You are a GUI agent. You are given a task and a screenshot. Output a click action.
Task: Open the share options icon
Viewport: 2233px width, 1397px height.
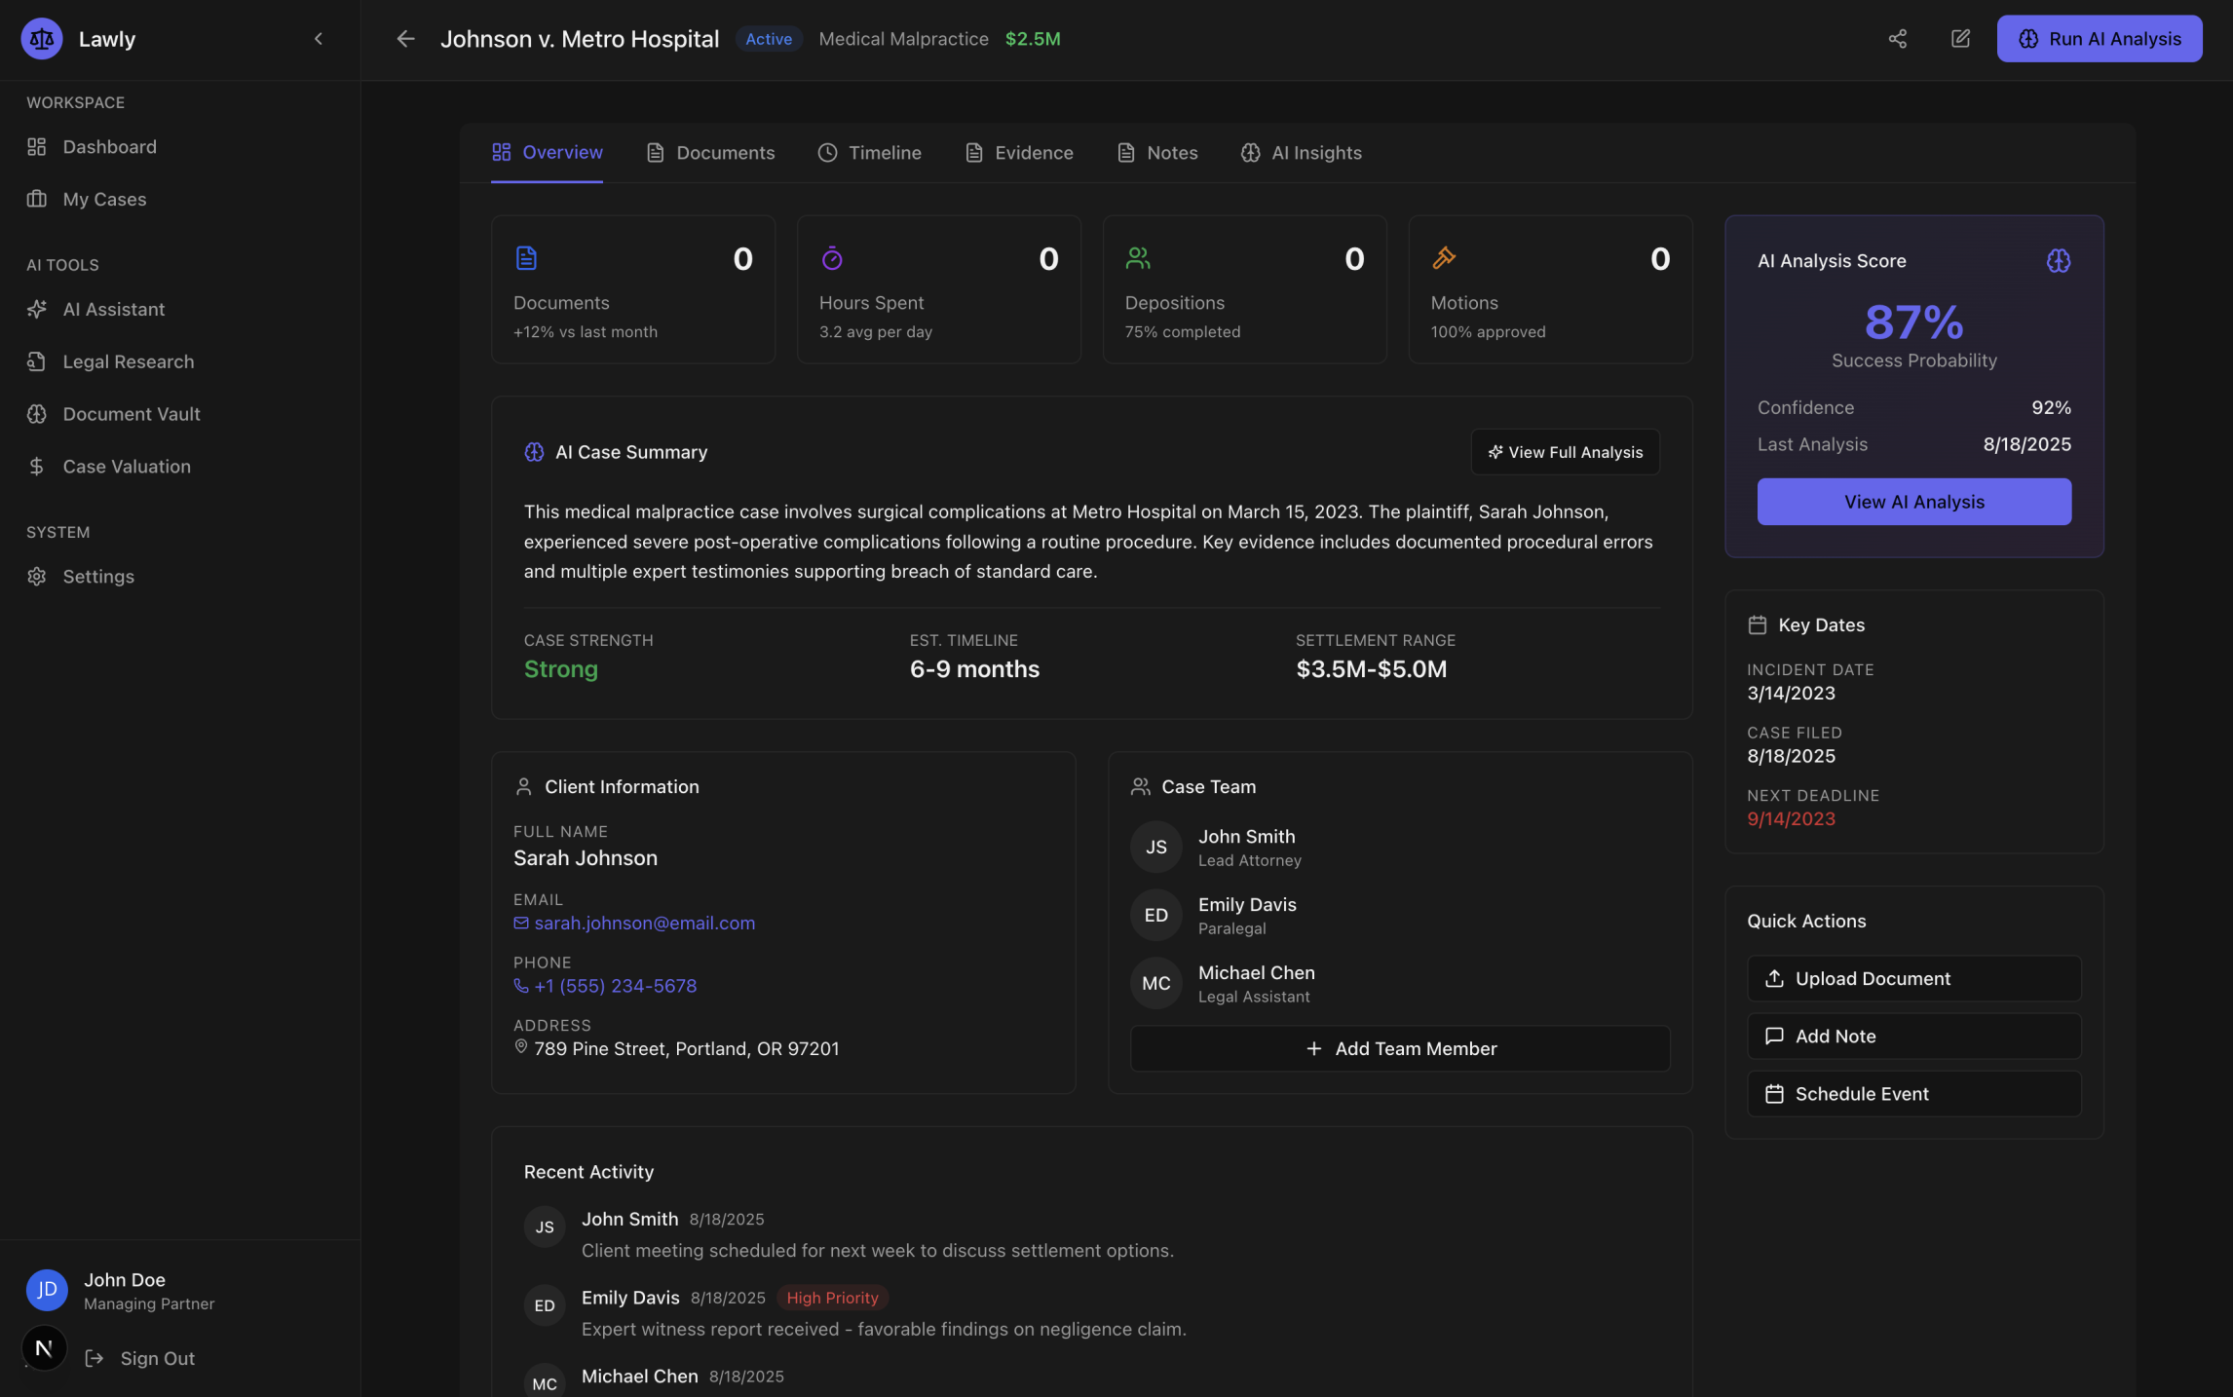1898,38
